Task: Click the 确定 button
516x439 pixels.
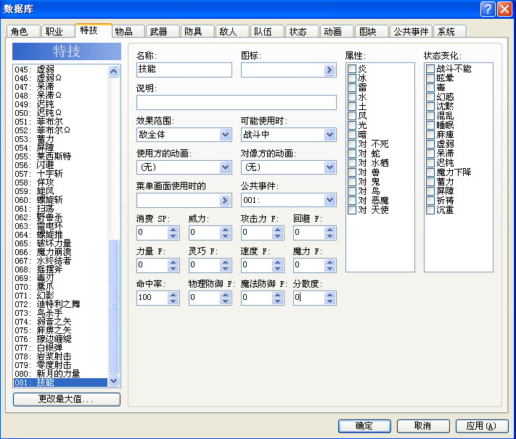Action: tap(364, 426)
